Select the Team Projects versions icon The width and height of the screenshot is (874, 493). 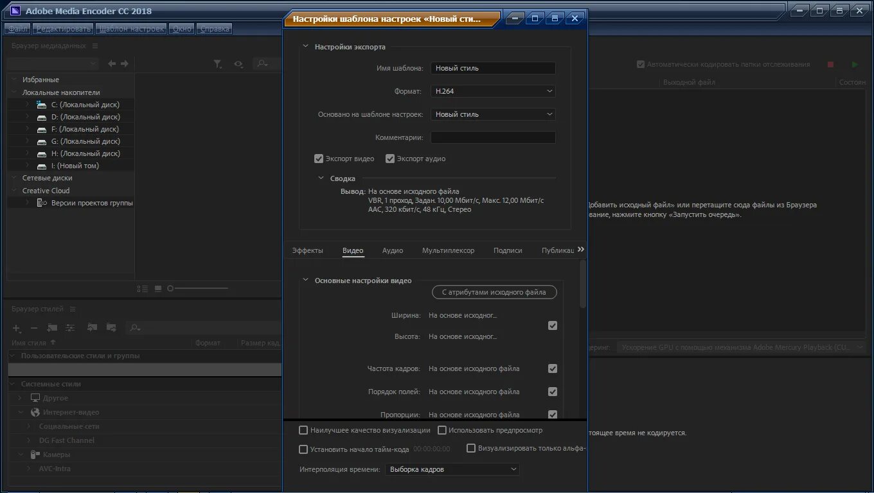[42, 203]
